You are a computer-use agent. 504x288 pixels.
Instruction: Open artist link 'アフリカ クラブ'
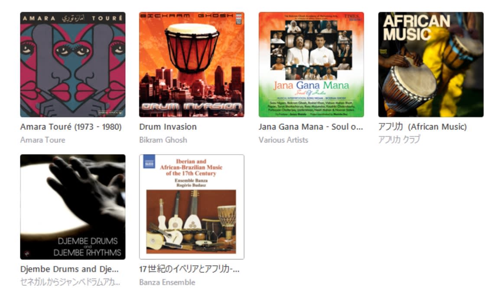pos(399,139)
